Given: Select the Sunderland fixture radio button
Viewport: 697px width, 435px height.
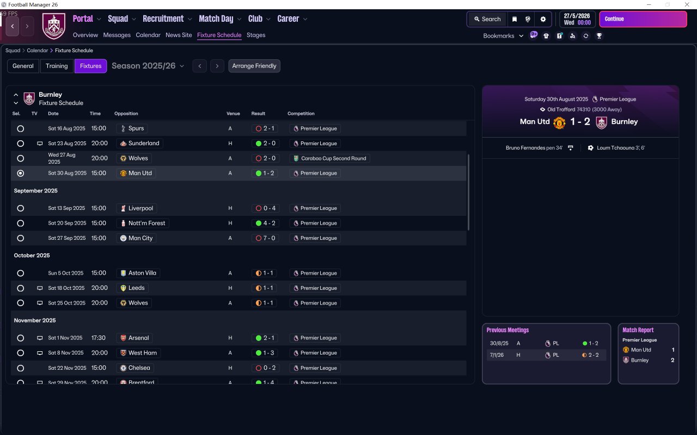Looking at the screenshot, I should [x=21, y=144].
